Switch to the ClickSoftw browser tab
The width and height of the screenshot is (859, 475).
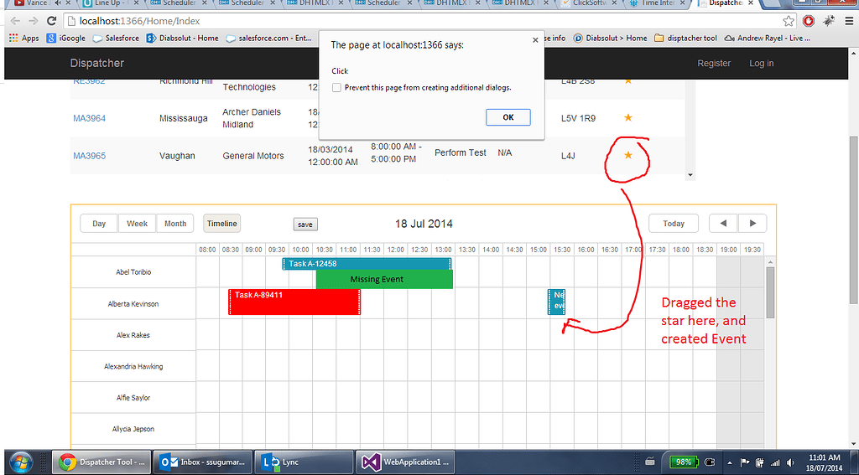pos(589,3)
